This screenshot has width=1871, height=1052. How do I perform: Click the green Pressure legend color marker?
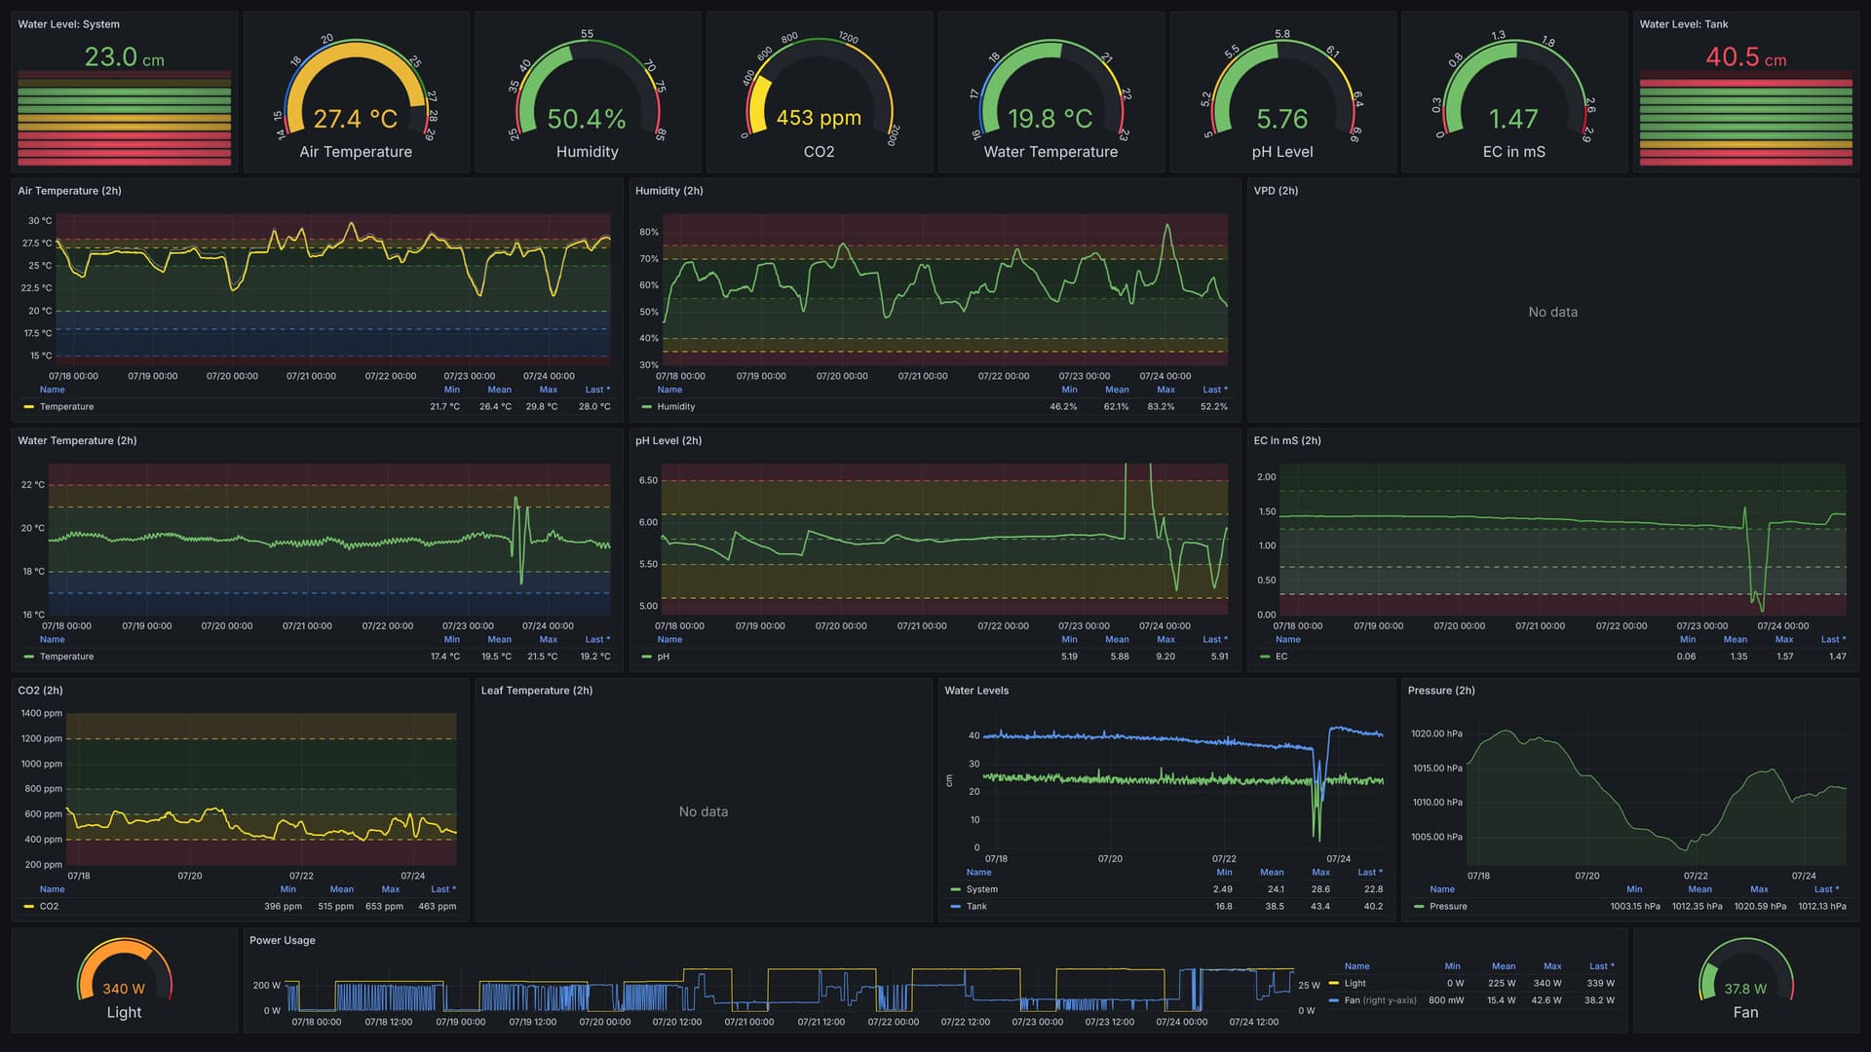[1418, 907]
